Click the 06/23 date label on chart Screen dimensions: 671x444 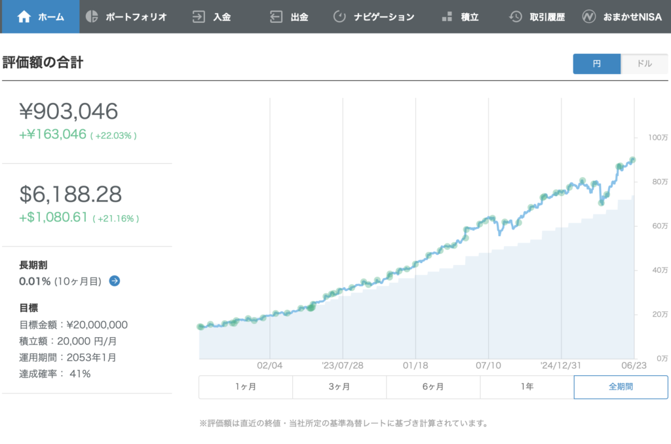[634, 366]
